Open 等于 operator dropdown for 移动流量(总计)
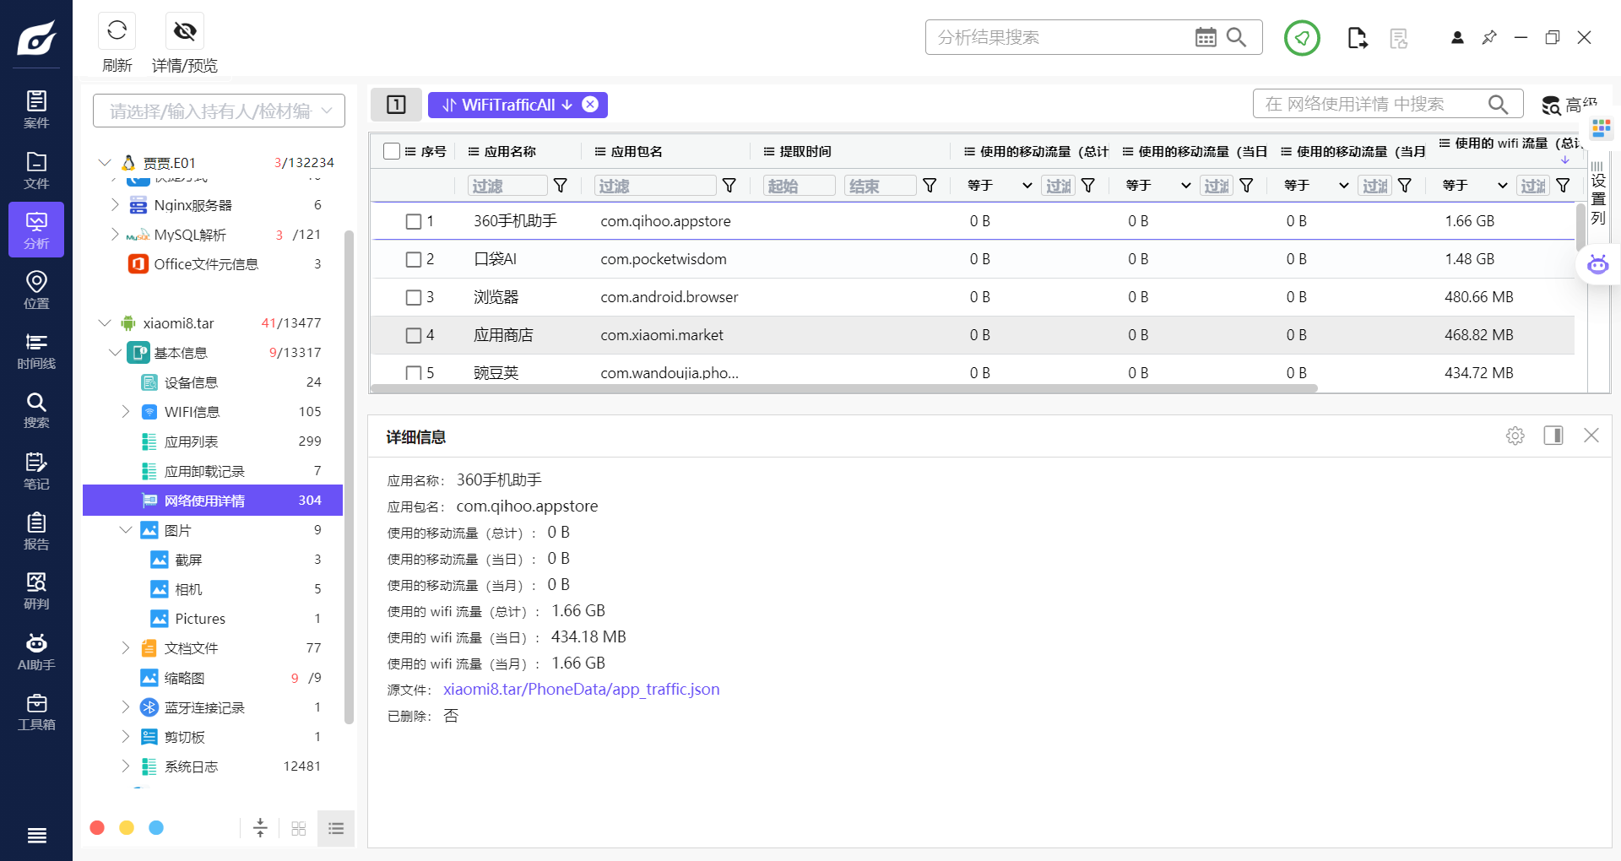1621x861 pixels. [x=999, y=185]
